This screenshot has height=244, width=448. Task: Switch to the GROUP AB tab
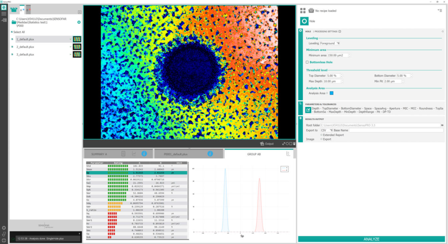(x=255, y=154)
